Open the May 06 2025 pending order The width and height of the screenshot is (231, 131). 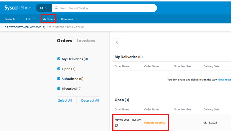coord(128,120)
